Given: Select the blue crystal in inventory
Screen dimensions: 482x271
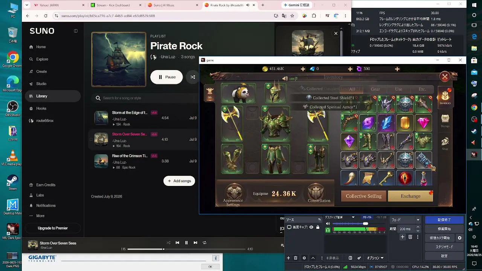Looking at the screenshot, I should coord(386,123).
